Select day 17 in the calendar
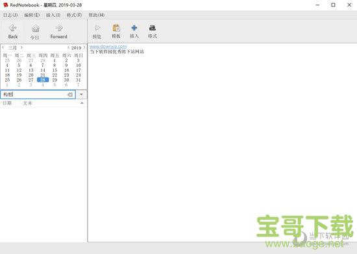The image size is (357, 254). [x=79, y=70]
